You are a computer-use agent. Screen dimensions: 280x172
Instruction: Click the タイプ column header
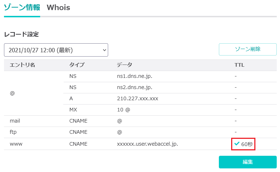point(77,65)
